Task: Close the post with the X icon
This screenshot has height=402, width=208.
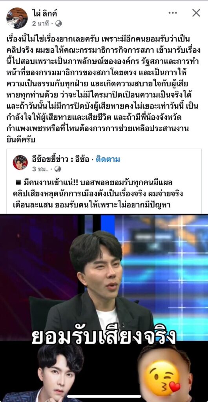Action: point(196,13)
